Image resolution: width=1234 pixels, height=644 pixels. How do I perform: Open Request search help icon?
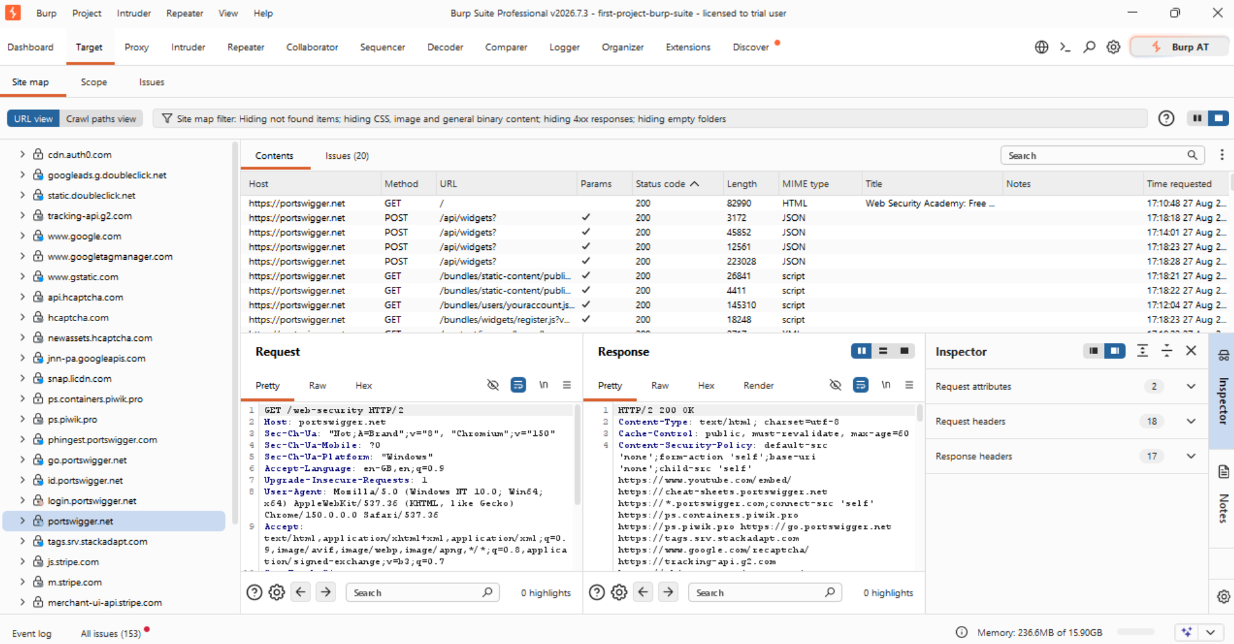coord(254,592)
